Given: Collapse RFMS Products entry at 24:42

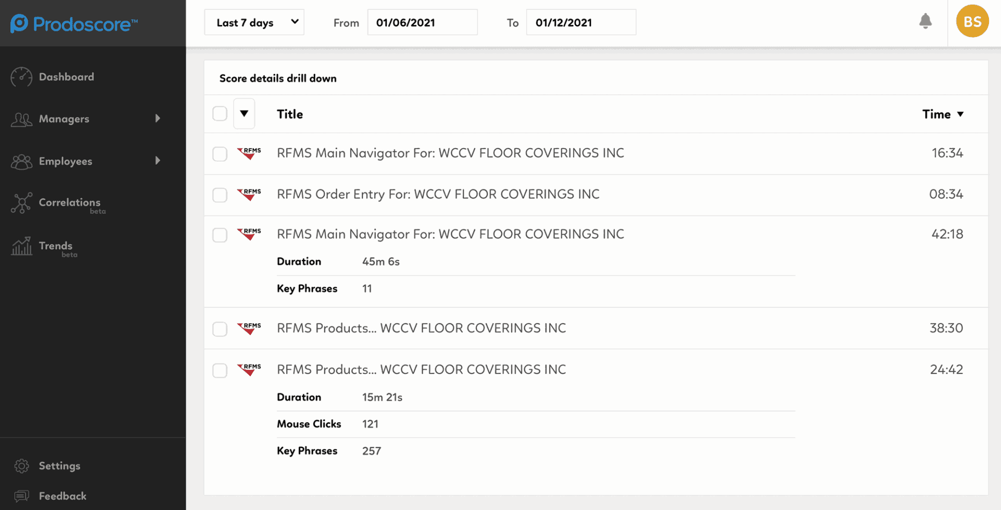Looking at the screenshot, I should [x=421, y=369].
